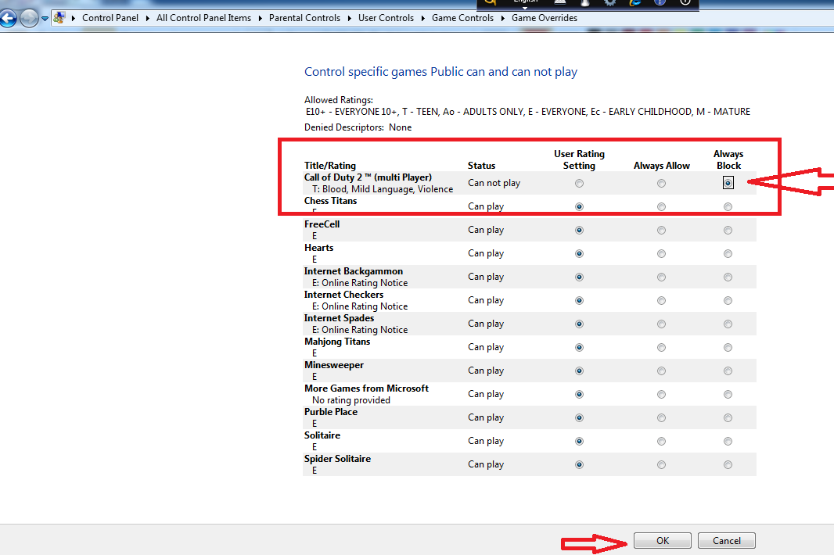This screenshot has width=834, height=555.
Task: Always block Internet Checkers
Action: tap(728, 300)
